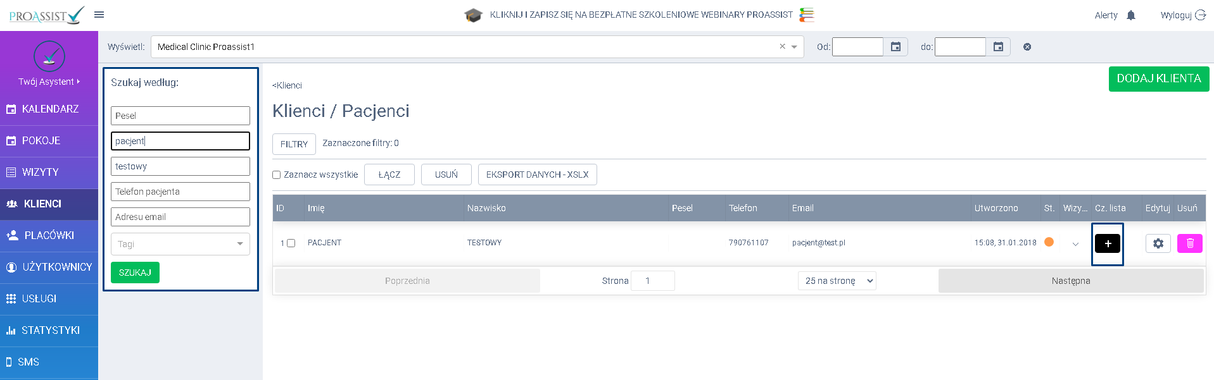Focus the 'Adresu email' field

(180, 217)
